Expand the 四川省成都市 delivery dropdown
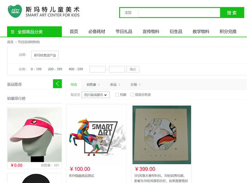247x183 pixels. click(x=96, y=95)
